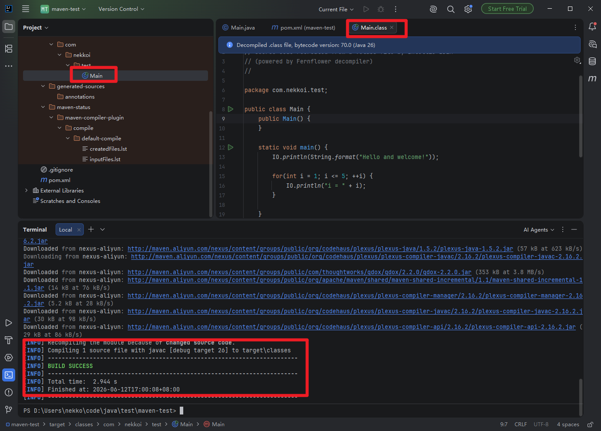Open maven-test project dropdown
601x431 pixels.
click(x=63, y=9)
